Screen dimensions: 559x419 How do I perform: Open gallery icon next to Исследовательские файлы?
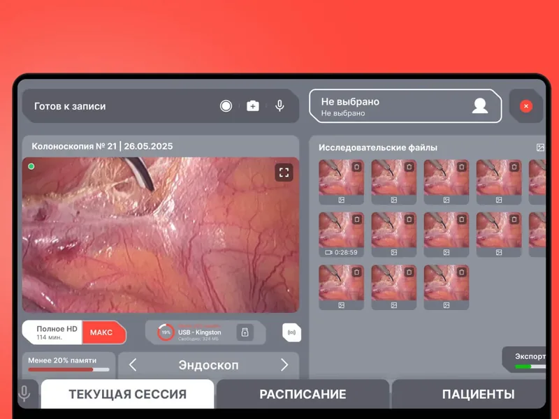click(540, 147)
